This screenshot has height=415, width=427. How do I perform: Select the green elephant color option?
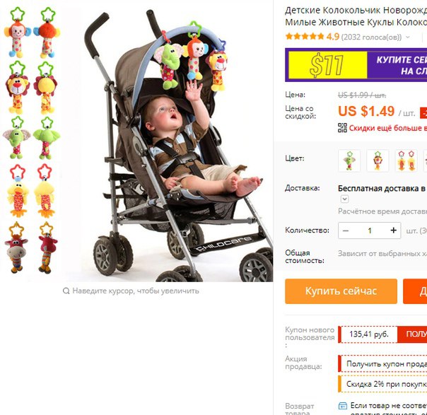[x=349, y=160]
